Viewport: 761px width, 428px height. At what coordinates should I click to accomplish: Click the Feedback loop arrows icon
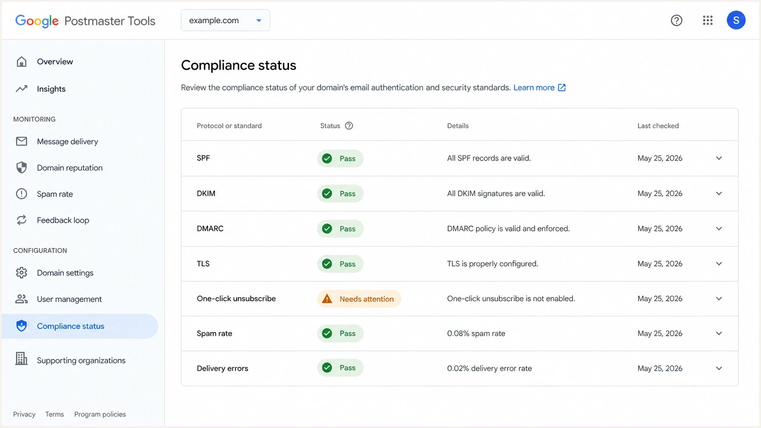coord(21,220)
